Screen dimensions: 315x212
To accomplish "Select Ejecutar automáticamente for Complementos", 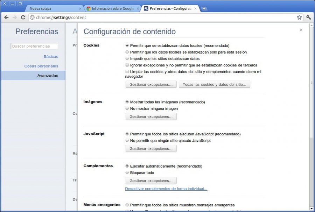I will click(x=127, y=166).
